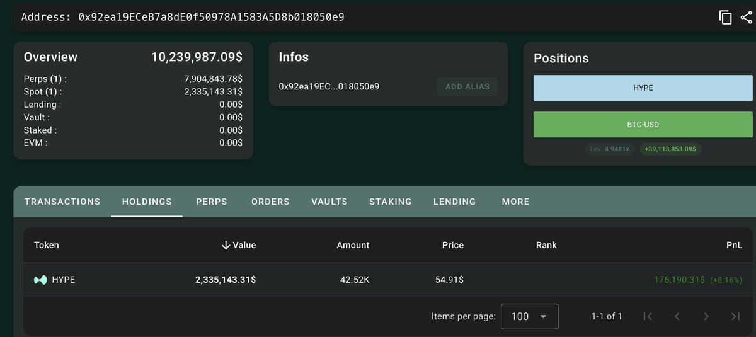Click the +39,113,853.09$ profit badge
The image size is (756, 337).
[x=672, y=149]
